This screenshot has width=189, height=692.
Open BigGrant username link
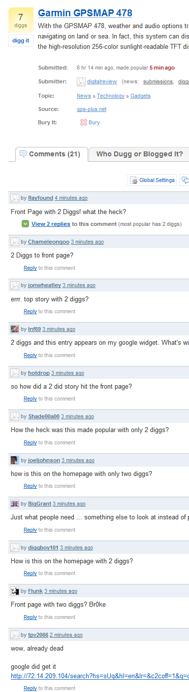[39, 504]
